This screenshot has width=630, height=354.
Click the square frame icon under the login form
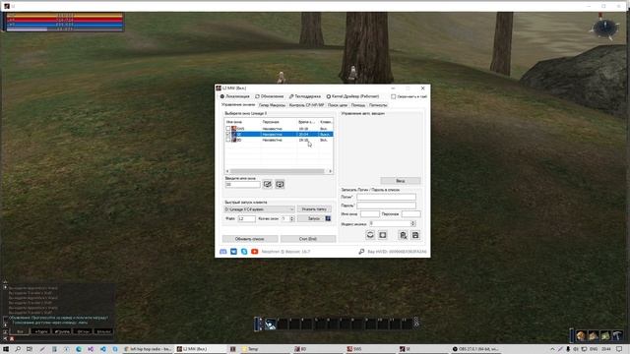point(383,235)
